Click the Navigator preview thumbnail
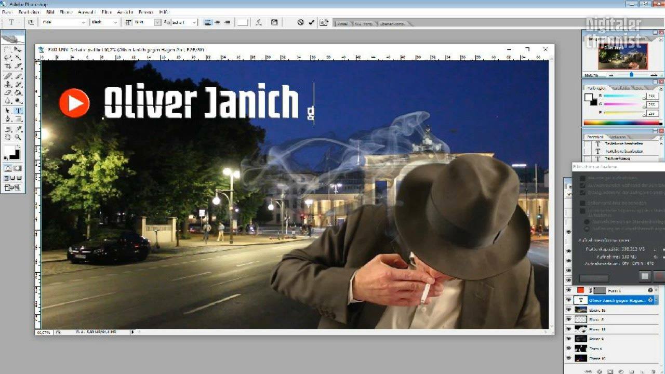The width and height of the screenshot is (665, 374). (x=623, y=56)
